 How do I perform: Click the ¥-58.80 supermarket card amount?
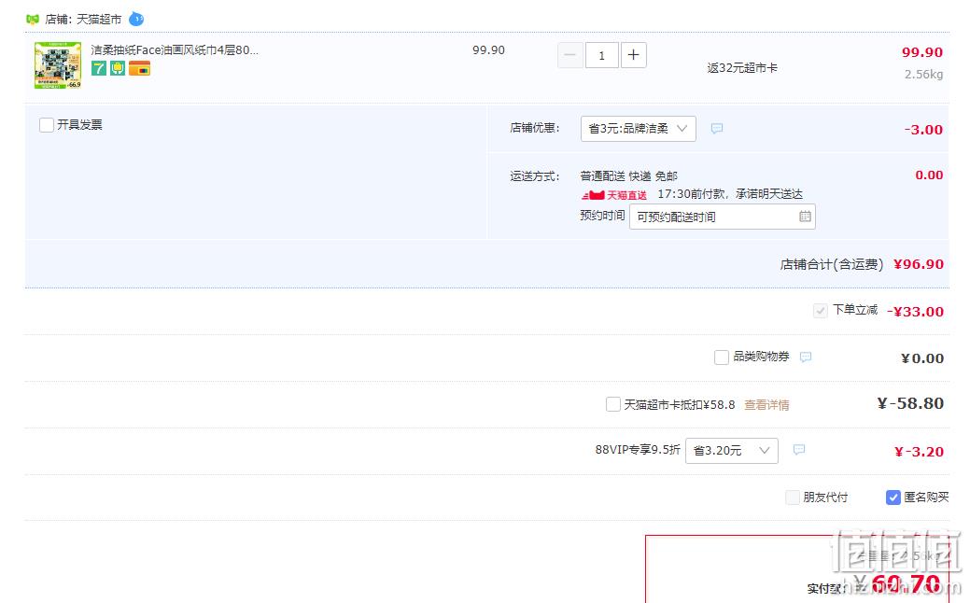(x=910, y=403)
